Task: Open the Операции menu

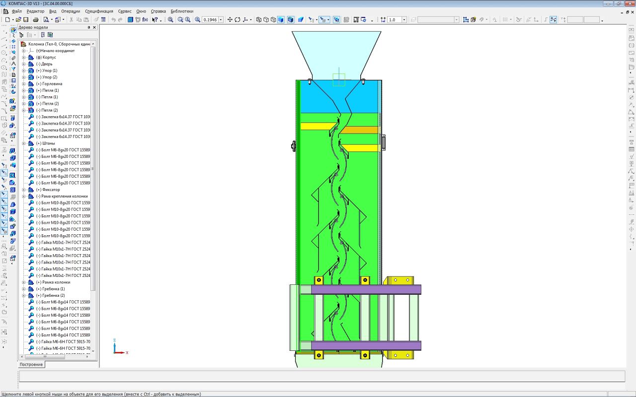Action: [x=71, y=11]
